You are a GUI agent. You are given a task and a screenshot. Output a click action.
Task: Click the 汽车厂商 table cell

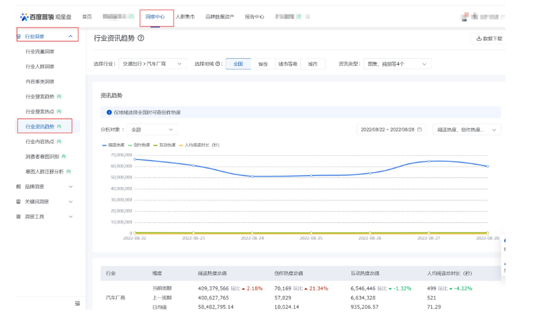tap(116, 298)
